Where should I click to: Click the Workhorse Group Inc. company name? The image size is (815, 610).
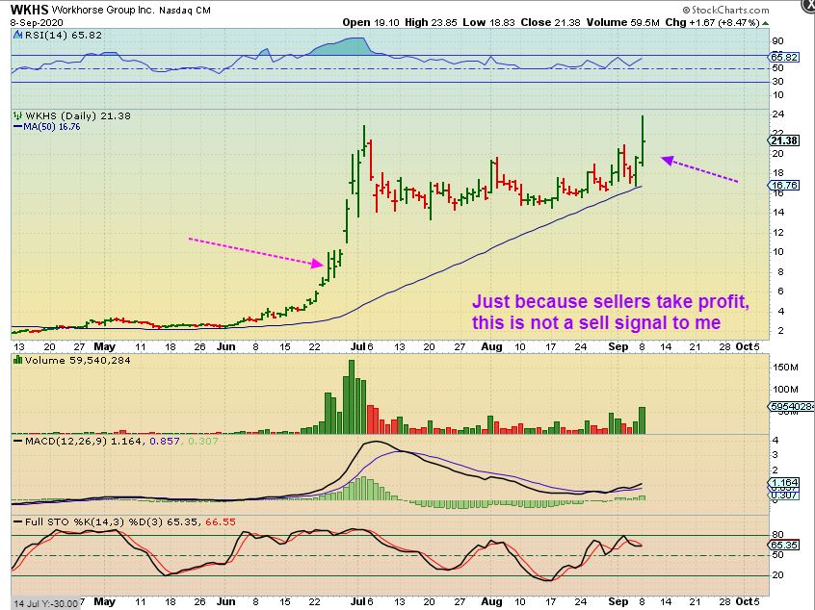tap(103, 10)
